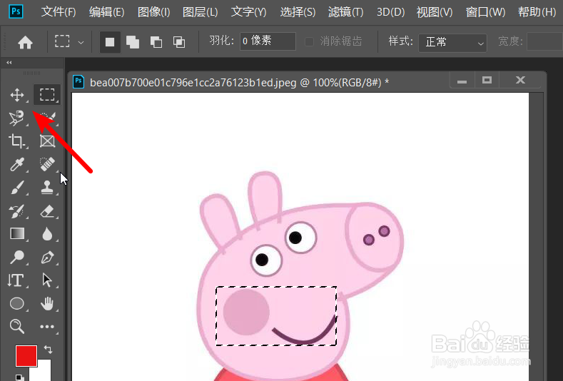Choose Add to Selection mode
563x381 pixels.
tap(133, 42)
